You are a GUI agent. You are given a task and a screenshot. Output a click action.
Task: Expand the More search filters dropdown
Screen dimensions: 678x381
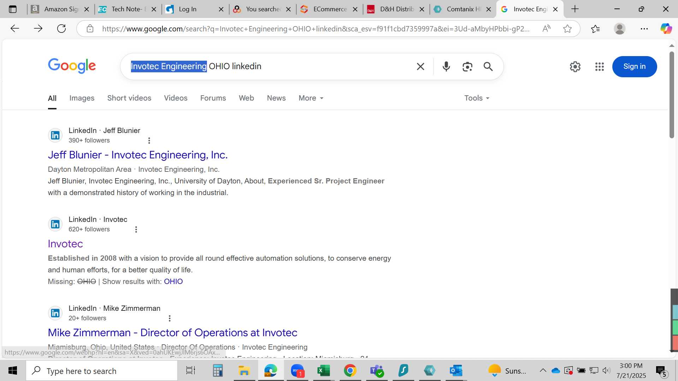click(311, 98)
